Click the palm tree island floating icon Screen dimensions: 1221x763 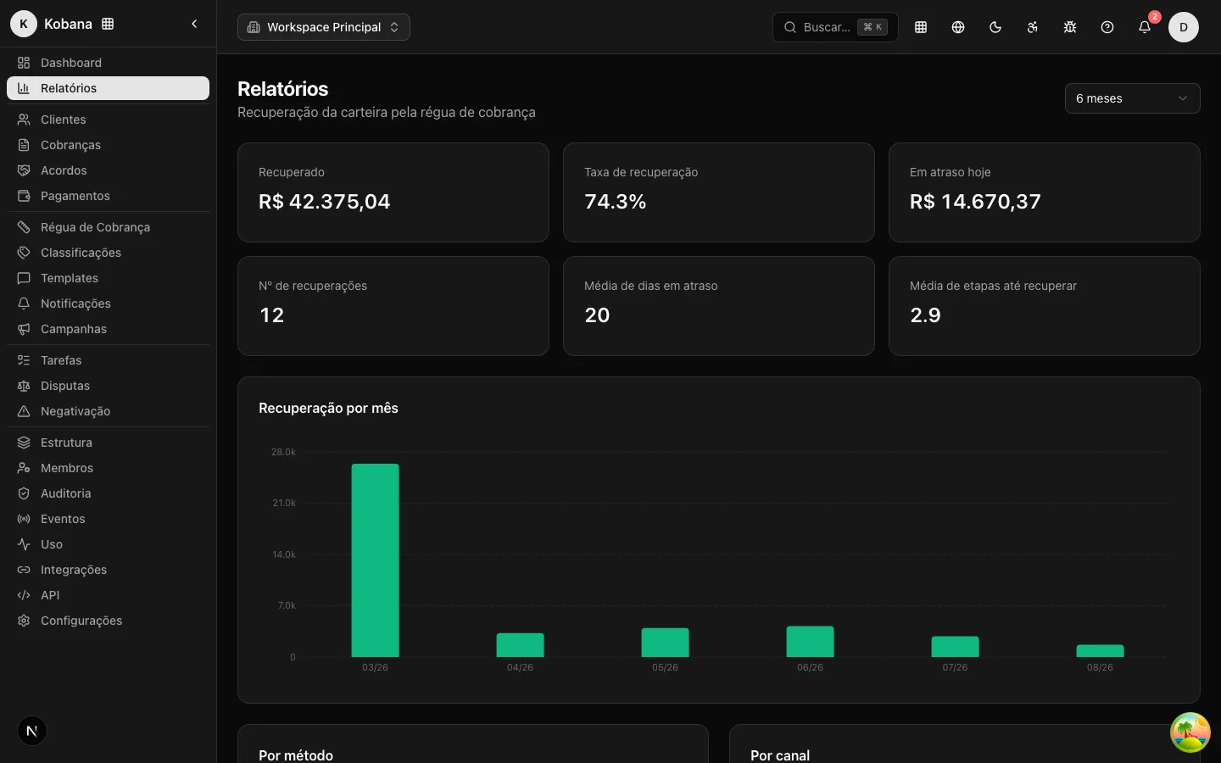1190,732
